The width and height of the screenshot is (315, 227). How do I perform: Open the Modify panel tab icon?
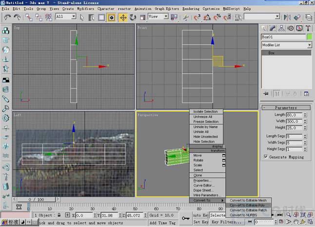click(273, 28)
